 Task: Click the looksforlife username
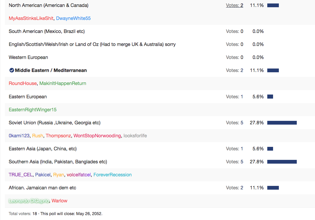[135, 136]
